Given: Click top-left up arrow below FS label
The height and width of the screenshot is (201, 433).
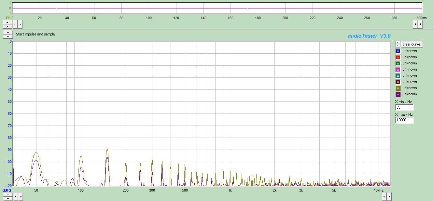Looking at the screenshot, I should coord(8,22).
